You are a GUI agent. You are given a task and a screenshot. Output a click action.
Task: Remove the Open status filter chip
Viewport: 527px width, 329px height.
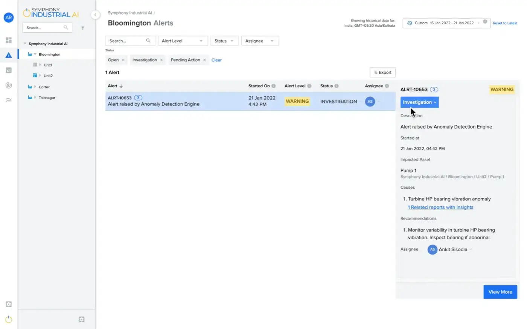[123, 60]
